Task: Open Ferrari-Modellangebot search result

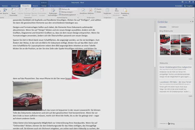Action: 175,67
